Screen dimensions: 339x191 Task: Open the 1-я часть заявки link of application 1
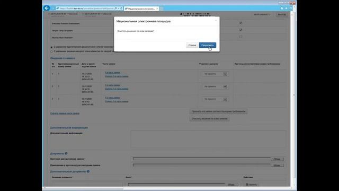pyautogui.click(x=112, y=73)
